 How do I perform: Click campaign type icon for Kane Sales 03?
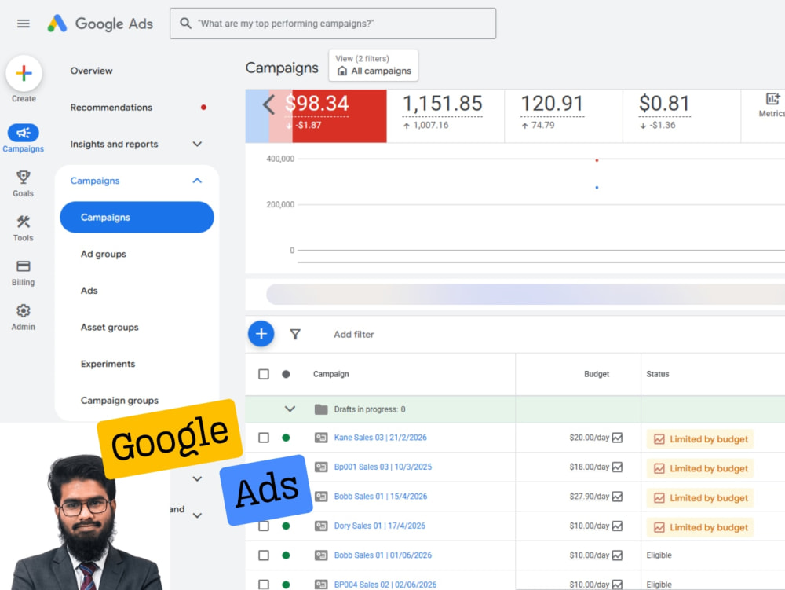(x=321, y=438)
